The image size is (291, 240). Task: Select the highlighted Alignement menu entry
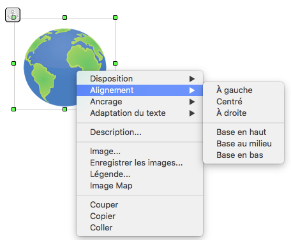pos(140,90)
